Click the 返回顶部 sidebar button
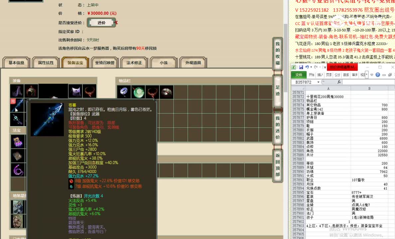The height and width of the screenshot is (239, 395). pos(278,165)
